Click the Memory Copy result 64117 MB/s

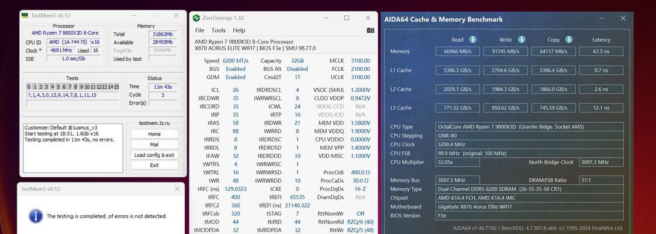coord(554,51)
